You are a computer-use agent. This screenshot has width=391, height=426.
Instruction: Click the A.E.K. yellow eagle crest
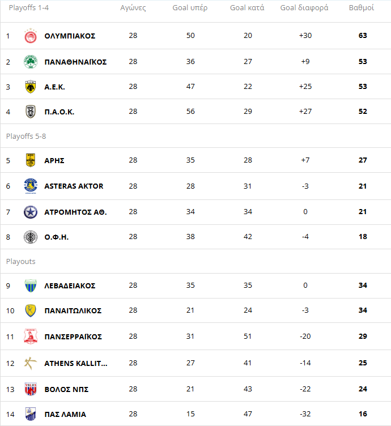coord(31,87)
